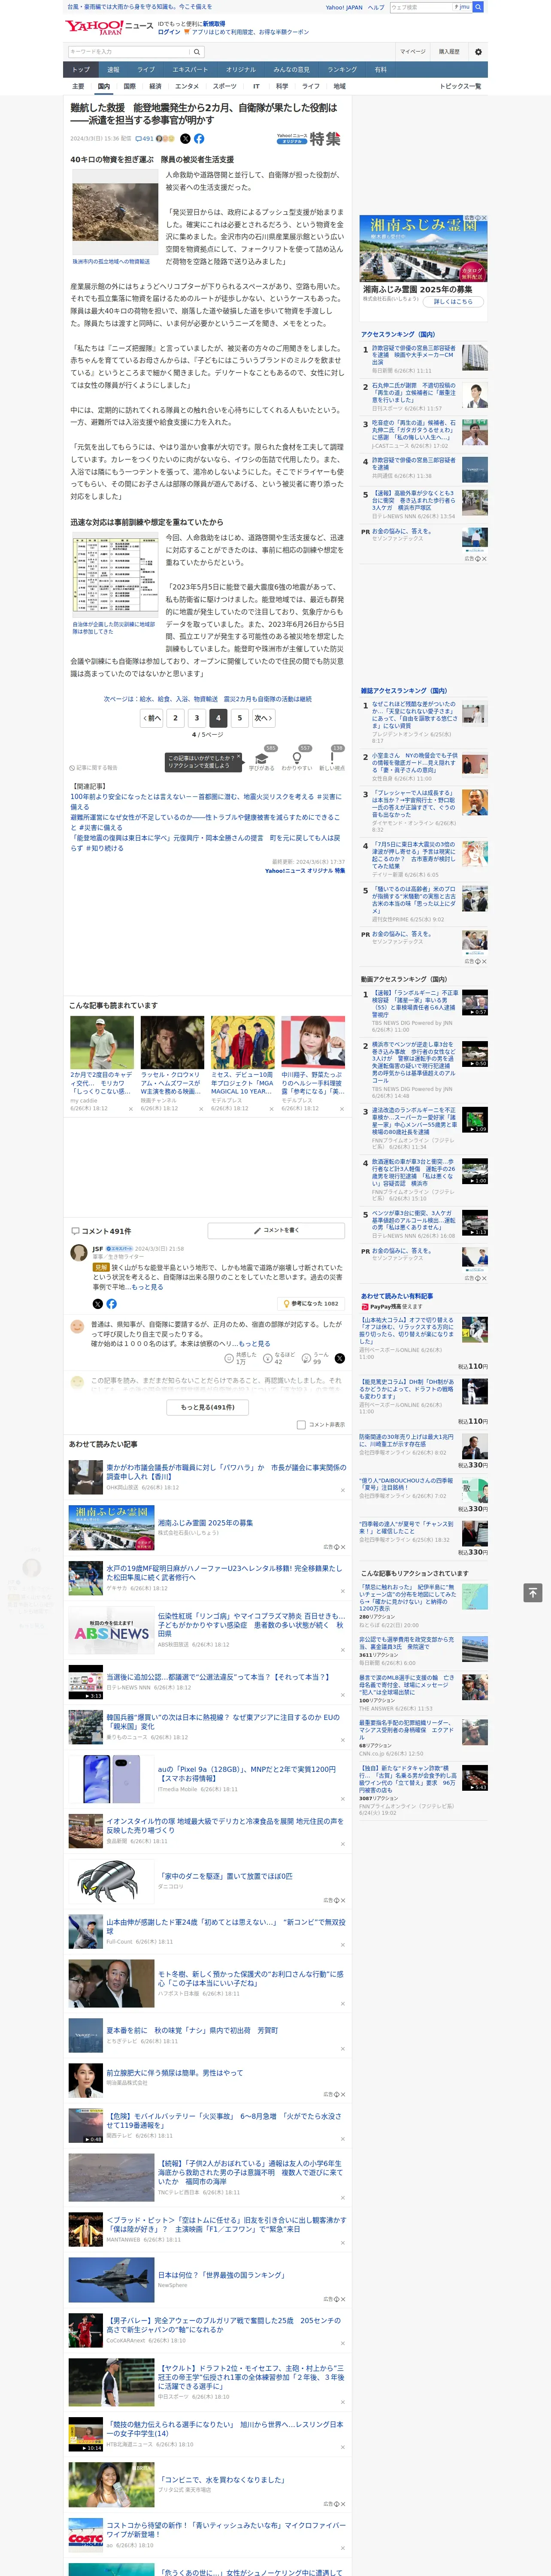
Task: Click もっと見る(491件) button
Action: pos(208,1407)
